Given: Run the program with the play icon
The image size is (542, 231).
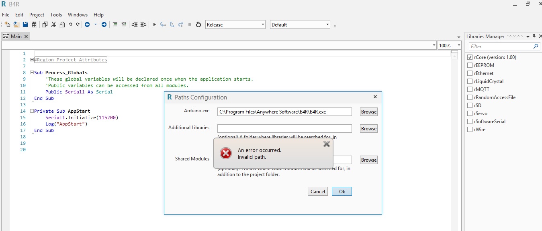Looking at the screenshot, I should (x=154, y=24).
